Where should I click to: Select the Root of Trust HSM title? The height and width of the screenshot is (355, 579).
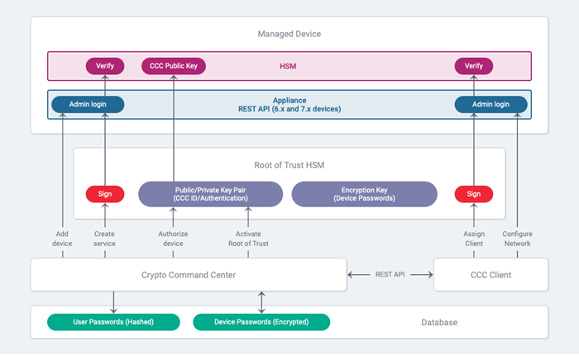289,165
